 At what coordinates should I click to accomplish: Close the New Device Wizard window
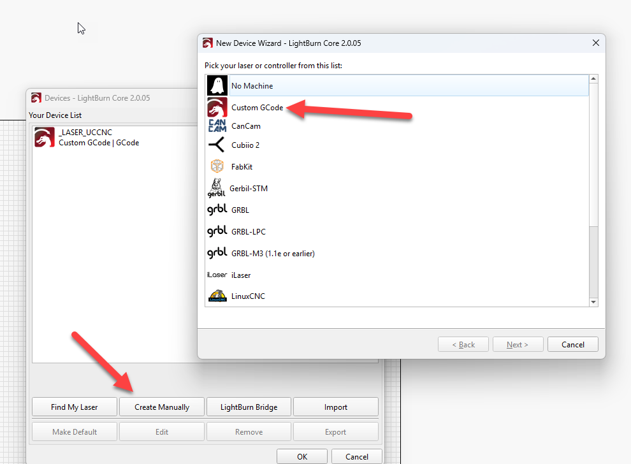tap(595, 43)
